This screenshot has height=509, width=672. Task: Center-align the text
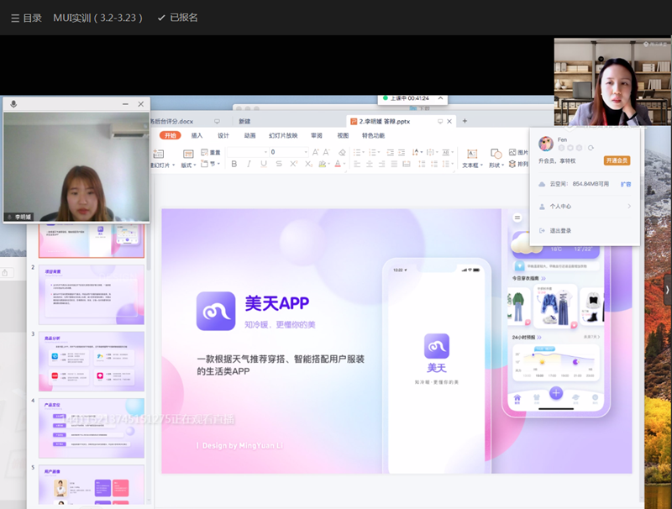(x=370, y=164)
